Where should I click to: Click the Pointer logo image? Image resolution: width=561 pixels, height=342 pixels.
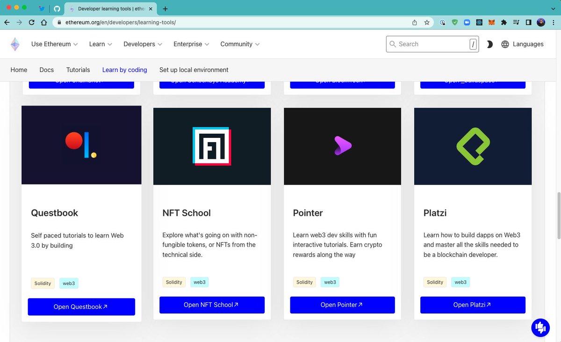342,146
